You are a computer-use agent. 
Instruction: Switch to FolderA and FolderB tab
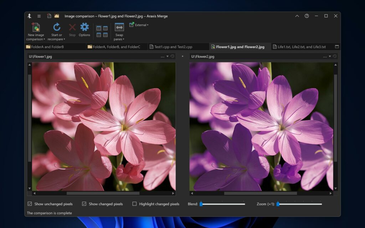click(45, 47)
